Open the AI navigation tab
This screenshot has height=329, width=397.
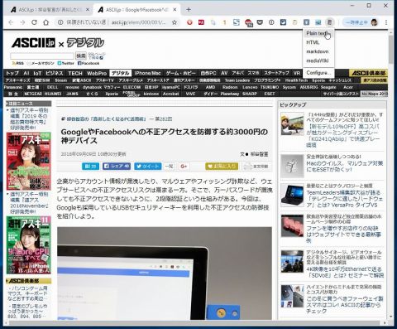[26, 73]
